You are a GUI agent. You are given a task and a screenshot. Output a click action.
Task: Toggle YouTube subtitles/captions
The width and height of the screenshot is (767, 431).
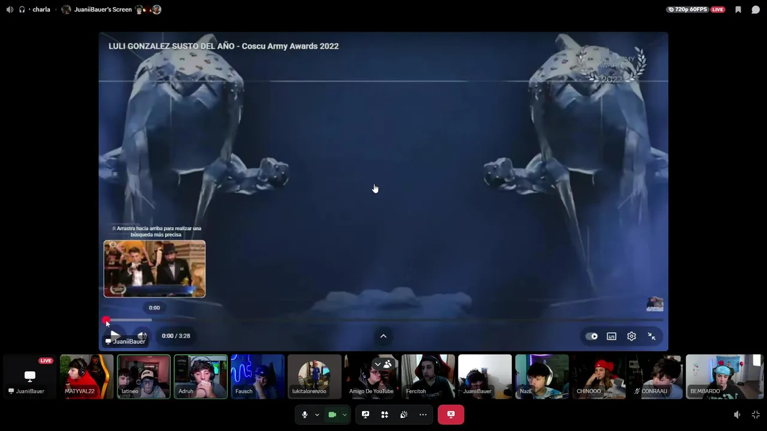pyautogui.click(x=611, y=336)
